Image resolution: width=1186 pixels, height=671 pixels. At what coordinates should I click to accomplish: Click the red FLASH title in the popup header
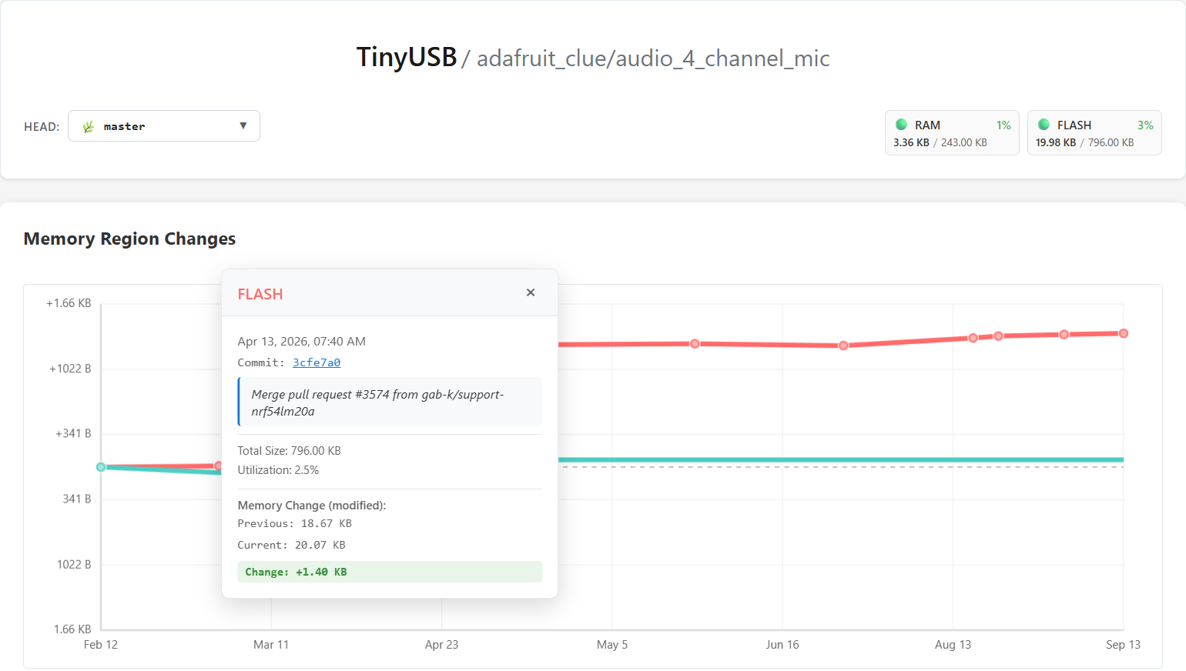pyautogui.click(x=260, y=294)
